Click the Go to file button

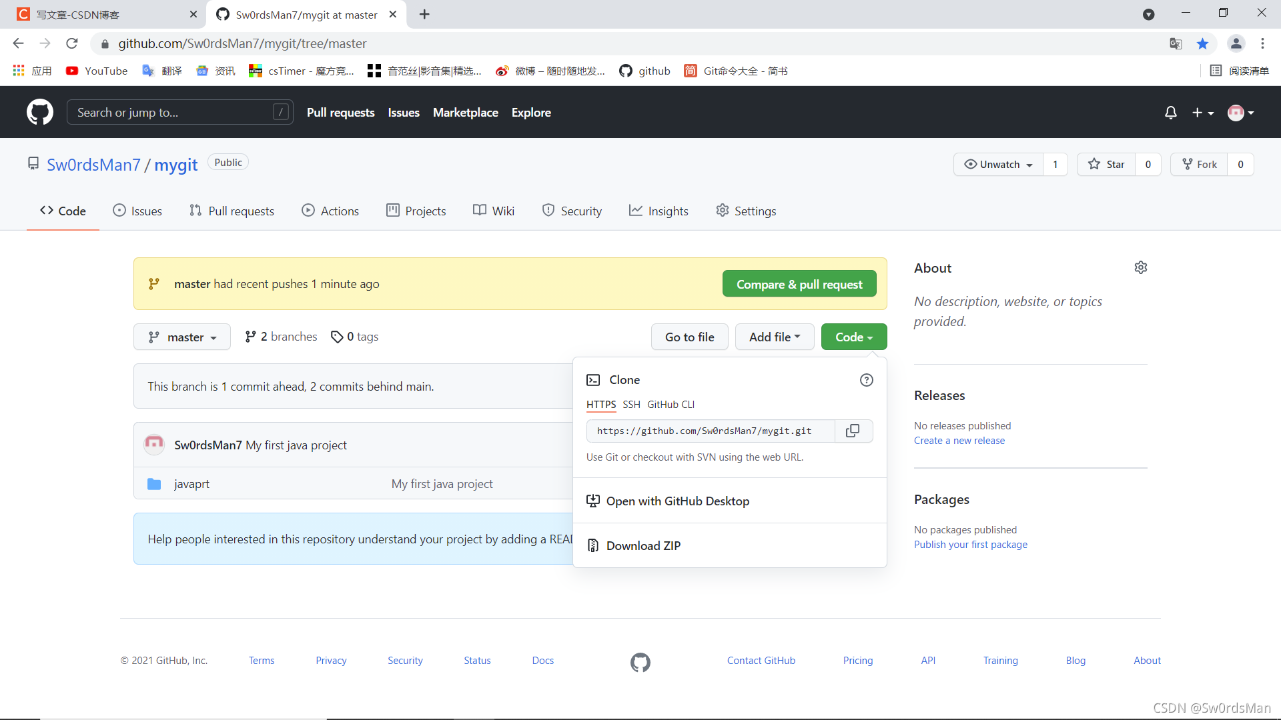pos(689,337)
